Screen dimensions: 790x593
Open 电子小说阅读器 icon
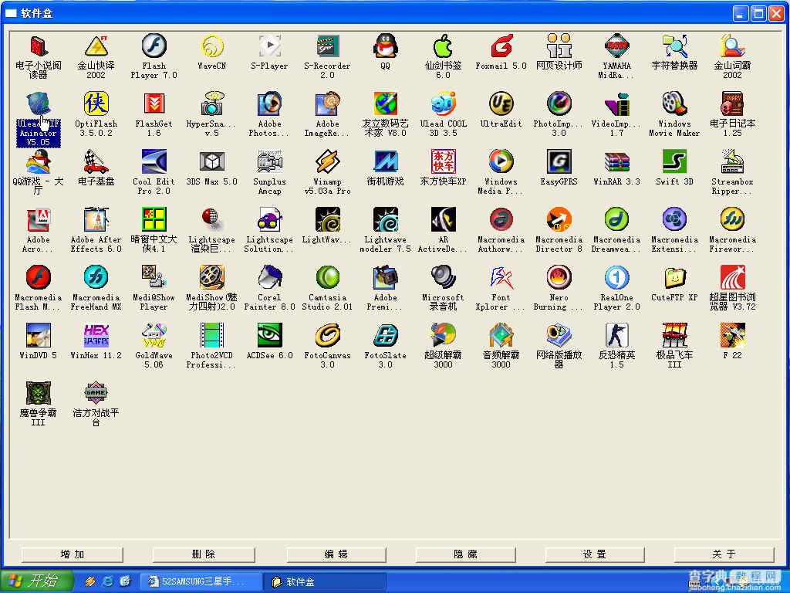click(x=38, y=46)
